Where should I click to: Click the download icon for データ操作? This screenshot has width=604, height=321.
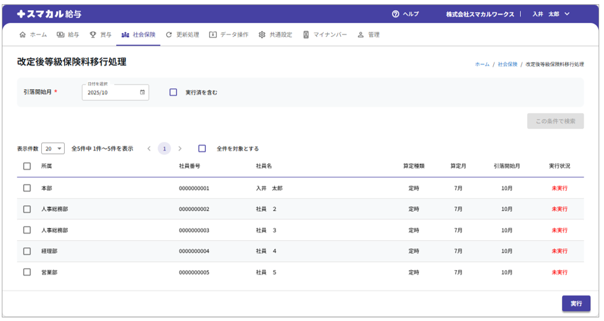click(x=213, y=35)
